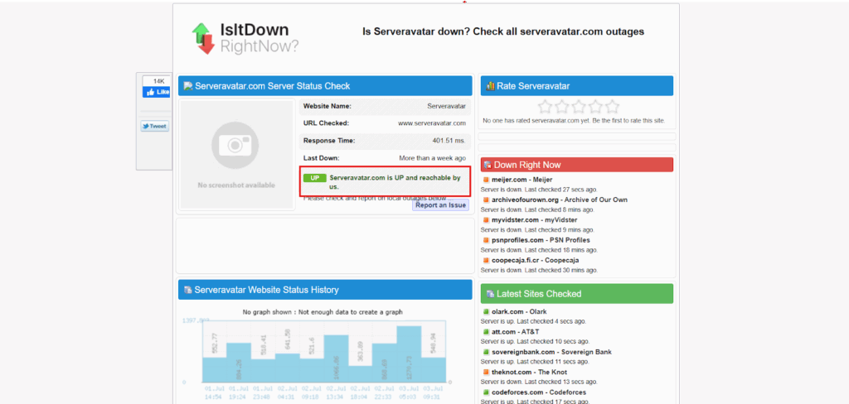Viewport: 849px width, 404px height.
Task: Click the chart bar labeled 1066.06
Action: [x=337, y=358]
